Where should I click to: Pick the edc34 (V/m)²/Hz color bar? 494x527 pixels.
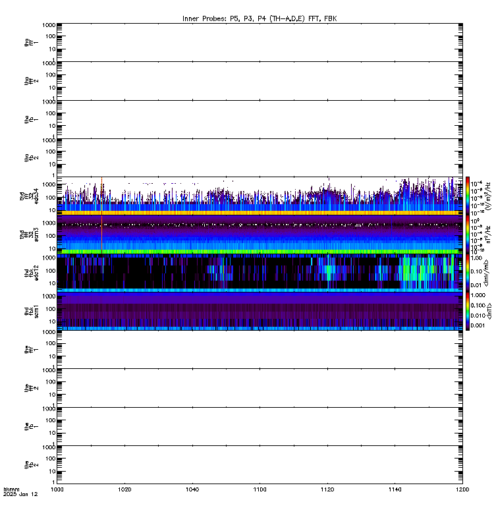point(468,196)
